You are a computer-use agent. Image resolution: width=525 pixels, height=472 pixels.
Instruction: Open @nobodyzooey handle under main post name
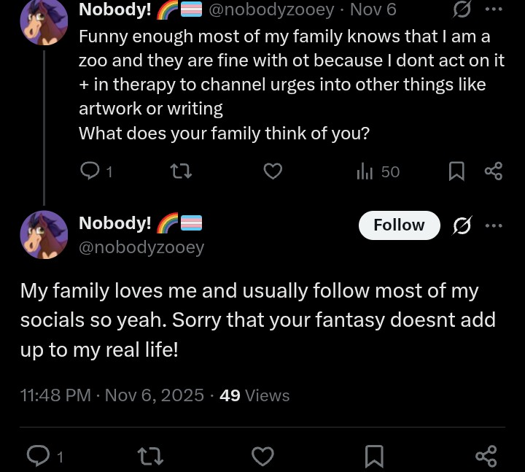[x=141, y=247]
